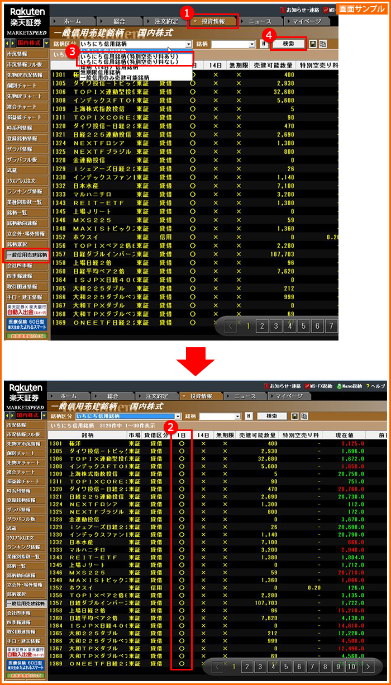Switch to マイページ tab in bottom screenshot
Viewport: 391px width, 685px height.
tap(289, 396)
